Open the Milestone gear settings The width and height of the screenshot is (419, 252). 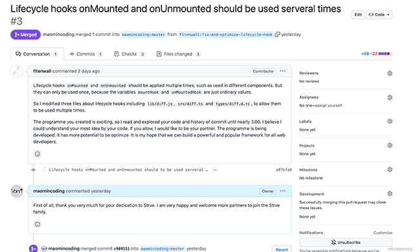(389, 170)
